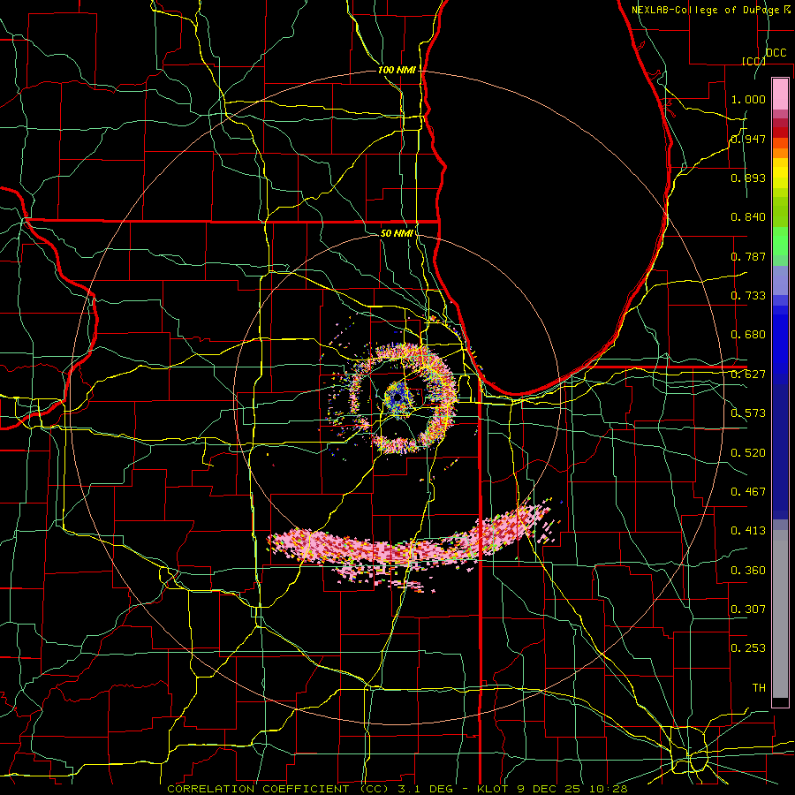
Task: Pick the light pink segment of the legend
Action: pyautogui.click(x=780, y=95)
